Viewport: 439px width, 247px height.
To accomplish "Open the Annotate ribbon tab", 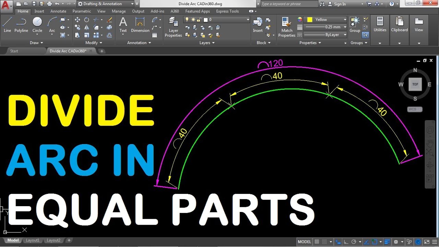I will [58, 11].
